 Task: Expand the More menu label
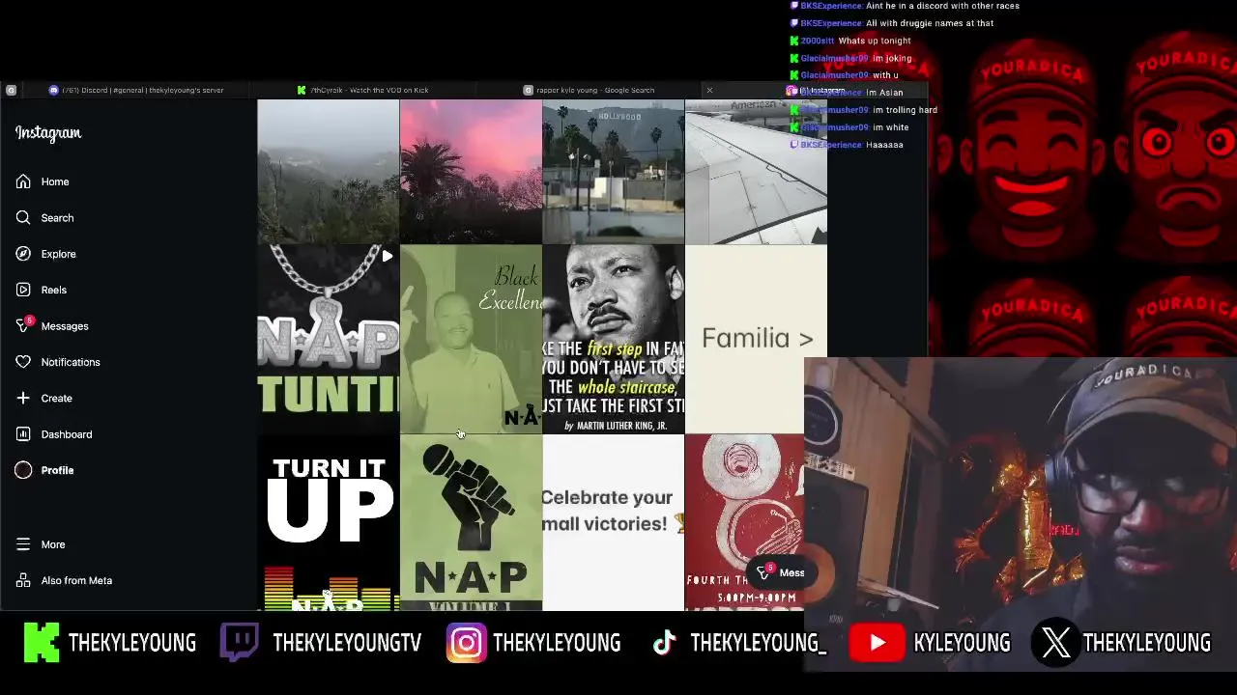53,544
